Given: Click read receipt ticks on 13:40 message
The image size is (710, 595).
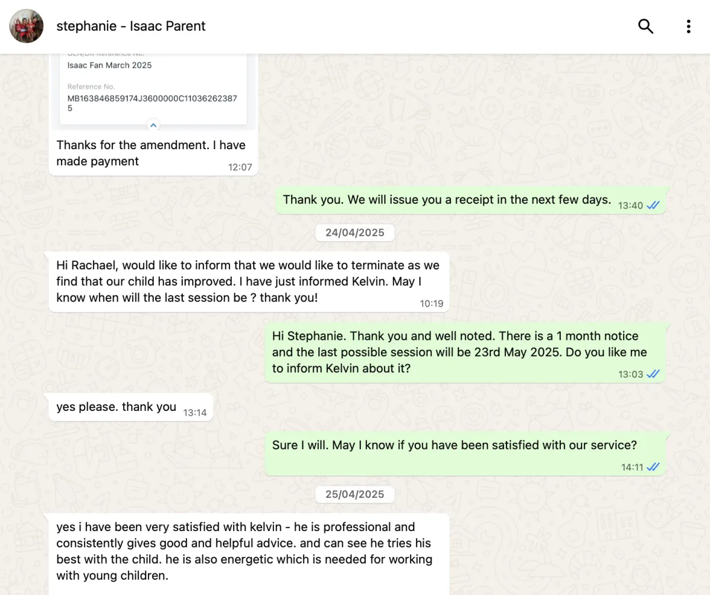Looking at the screenshot, I should pos(653,205).
